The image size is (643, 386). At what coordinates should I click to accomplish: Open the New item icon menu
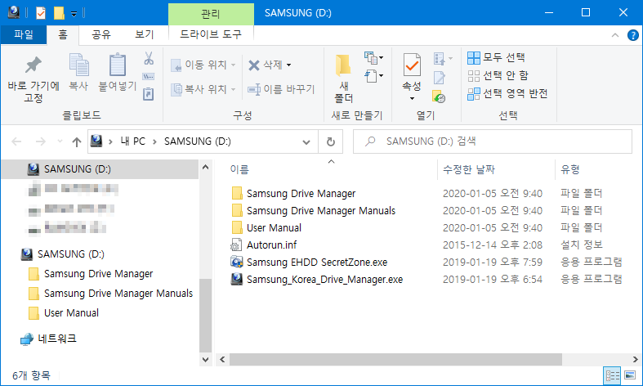pyautogui.click(x=373, y=58)
